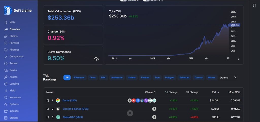Click the Total TVL chart line area
Image resolution: width=260 pixels, height=122 pixels.
click(x=169, y=40)
